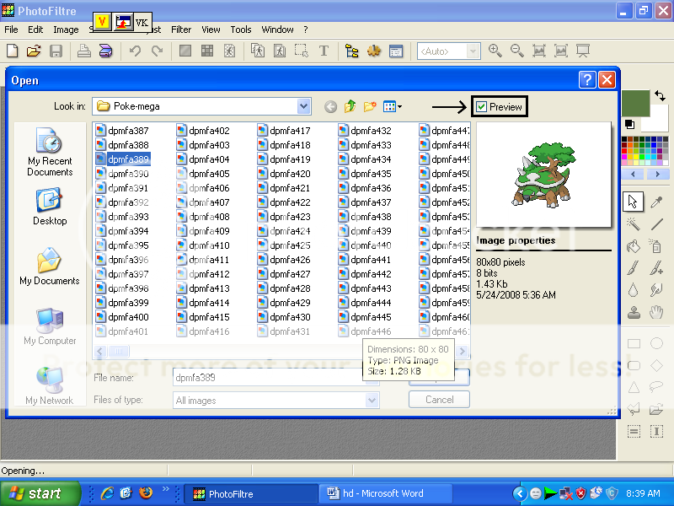Select the Advanced brush tool
674x506 pixels.
point(656,268)
